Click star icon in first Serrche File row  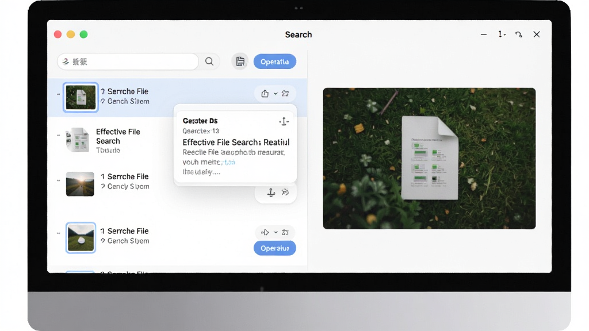(285, 94)
